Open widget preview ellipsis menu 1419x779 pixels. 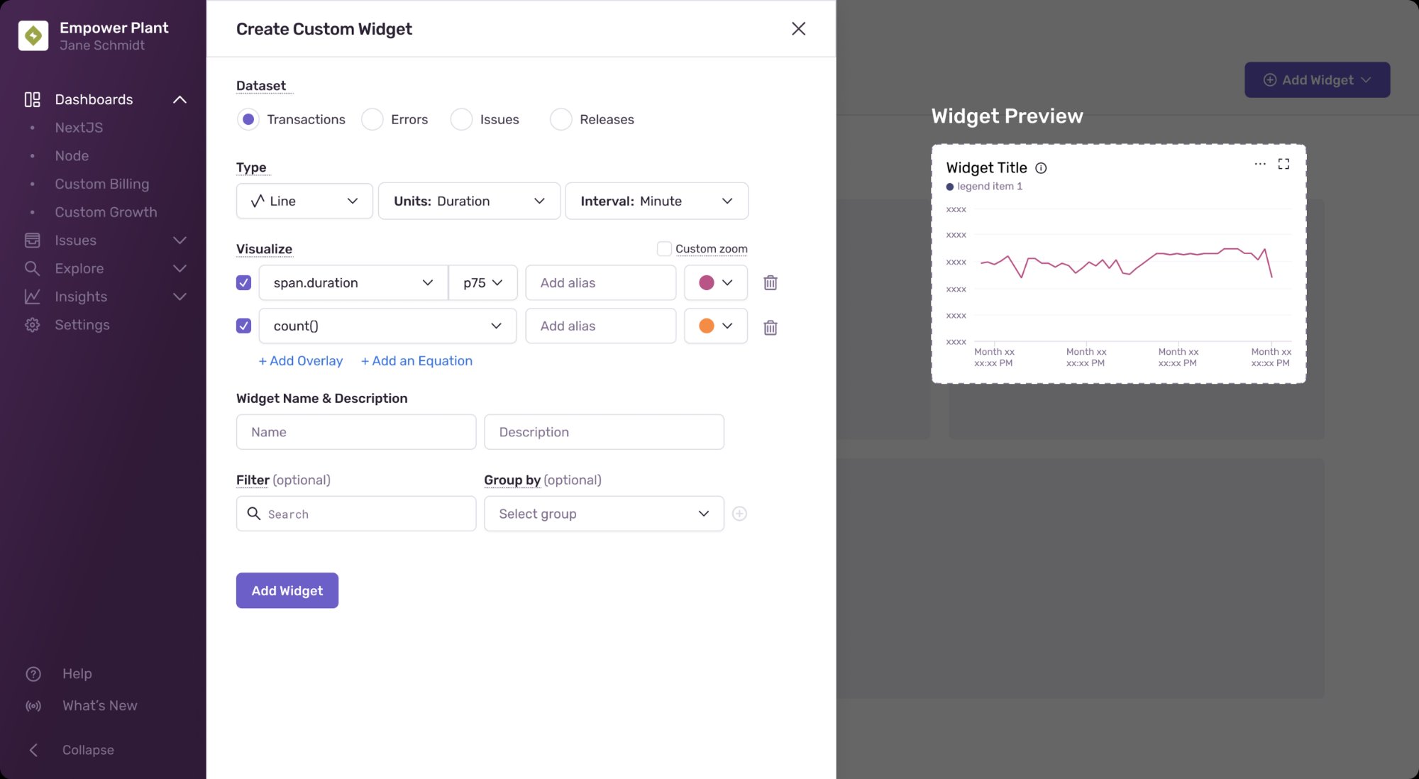tap(1259, 164)
